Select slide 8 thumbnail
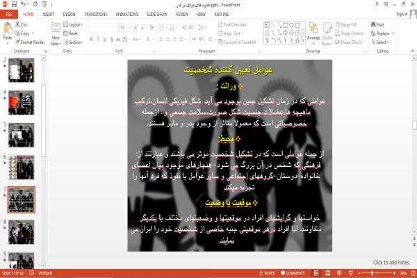417x278 pixels. (x=22, y=232)
